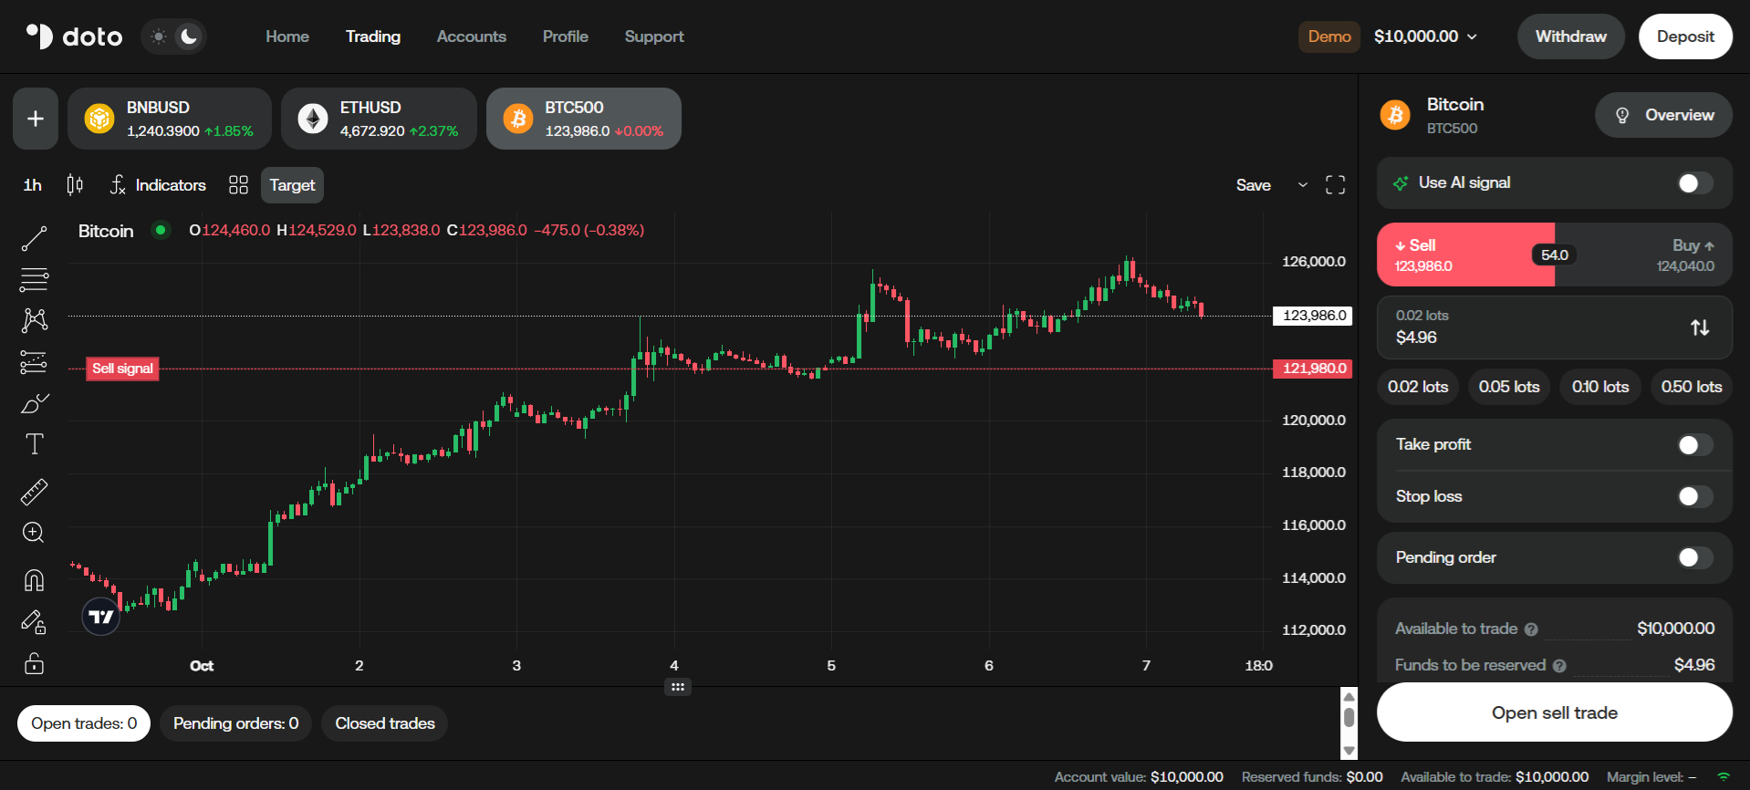Select the text annotation tool
Viewport: 1750px width, 790px height.
coord(34,444)
